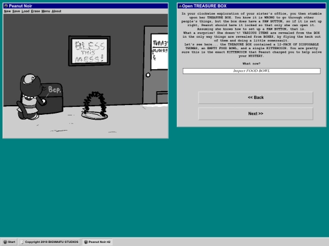Image resolution: width=329 pixels, height=246 pixels.
Task: Click the 'What now?' prompt text
Action: click(252, 64)
